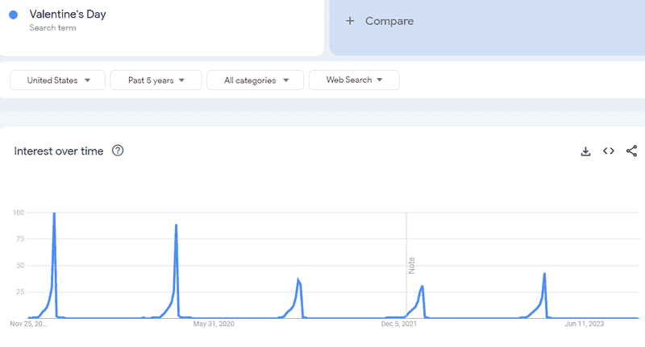Screen dimensions: 645x347
Task: Select the highest peak at 100 on chart
Action: tap(54, 213)
